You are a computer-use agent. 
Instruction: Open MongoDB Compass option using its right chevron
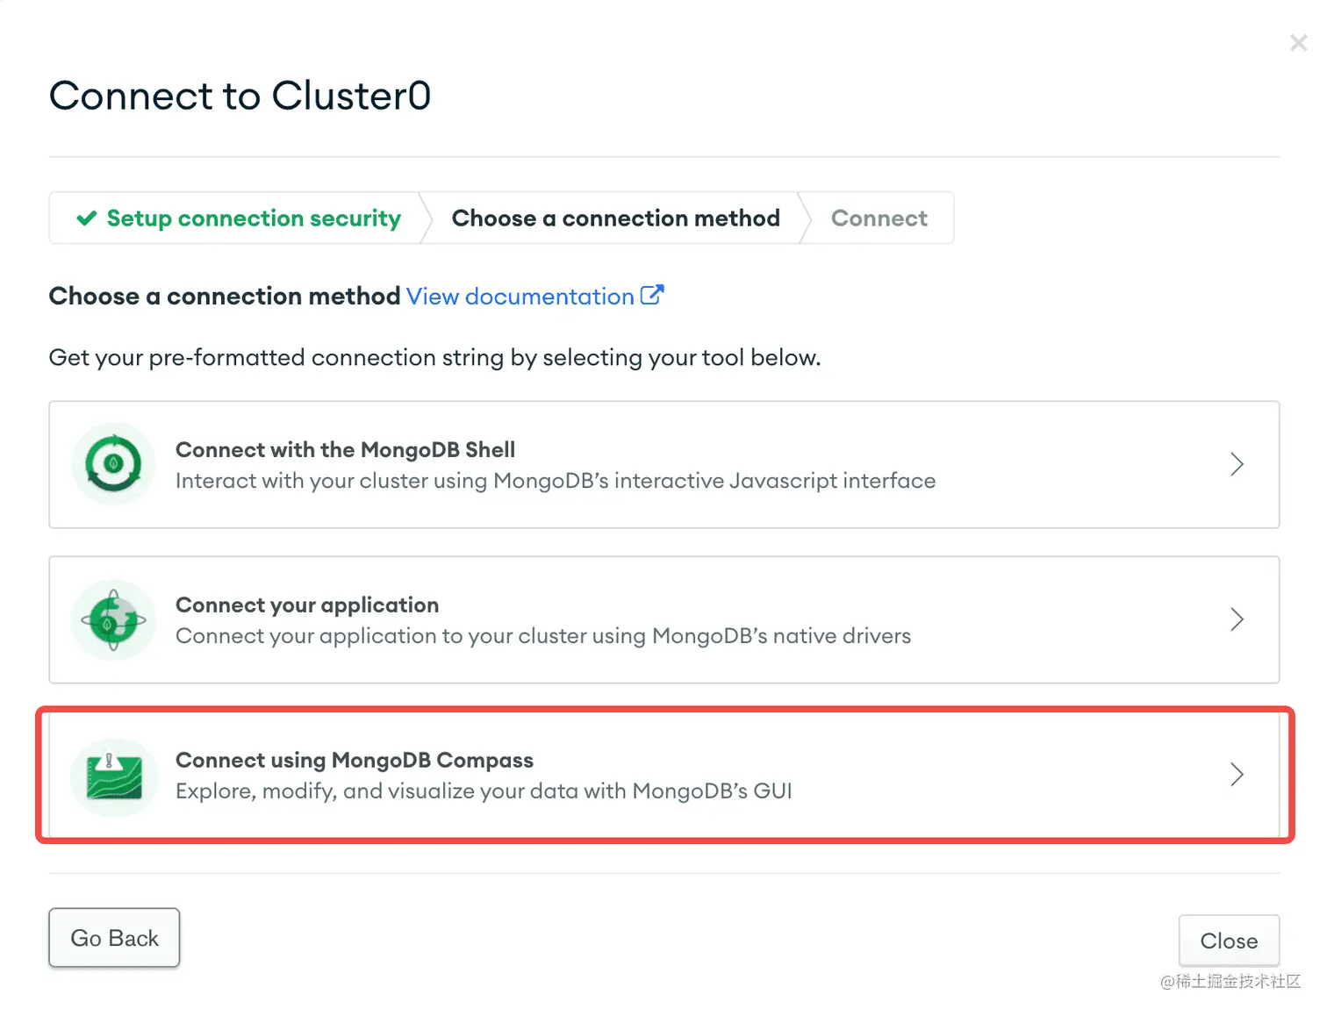pos(1237,775)
